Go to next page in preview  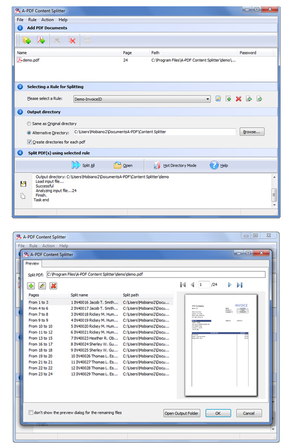tap(230, 285)
